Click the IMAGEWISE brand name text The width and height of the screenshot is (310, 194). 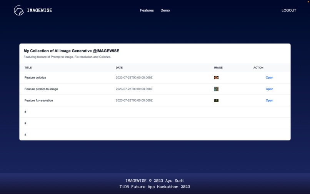pyautogui.click(x=40, y=10)
